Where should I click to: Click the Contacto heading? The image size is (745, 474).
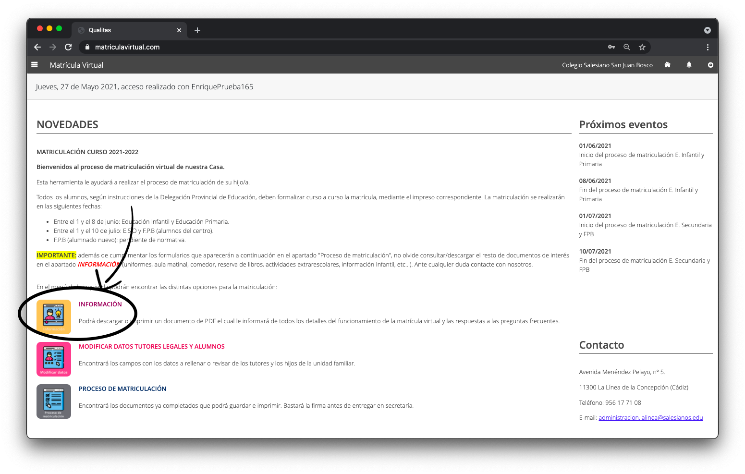point(601,345)
